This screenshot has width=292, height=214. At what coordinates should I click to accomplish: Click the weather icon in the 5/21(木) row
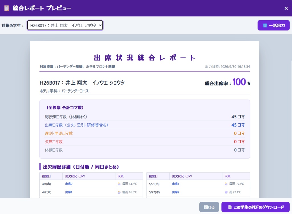[226, 184]
